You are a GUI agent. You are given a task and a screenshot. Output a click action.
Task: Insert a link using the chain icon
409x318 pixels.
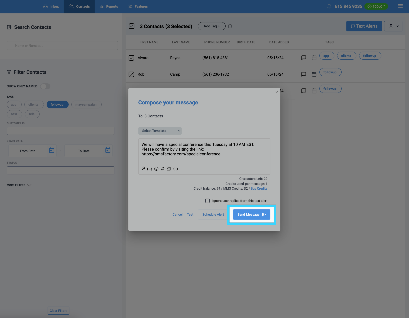175,169
